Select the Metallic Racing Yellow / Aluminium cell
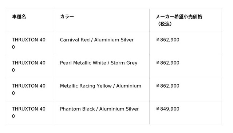The width and height of the screenshot is (233, 133). pos(102,90)
